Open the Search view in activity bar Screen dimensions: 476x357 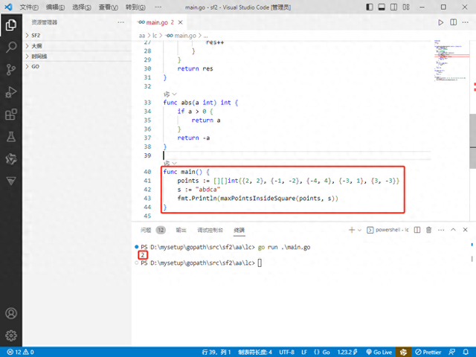[11, 48]
